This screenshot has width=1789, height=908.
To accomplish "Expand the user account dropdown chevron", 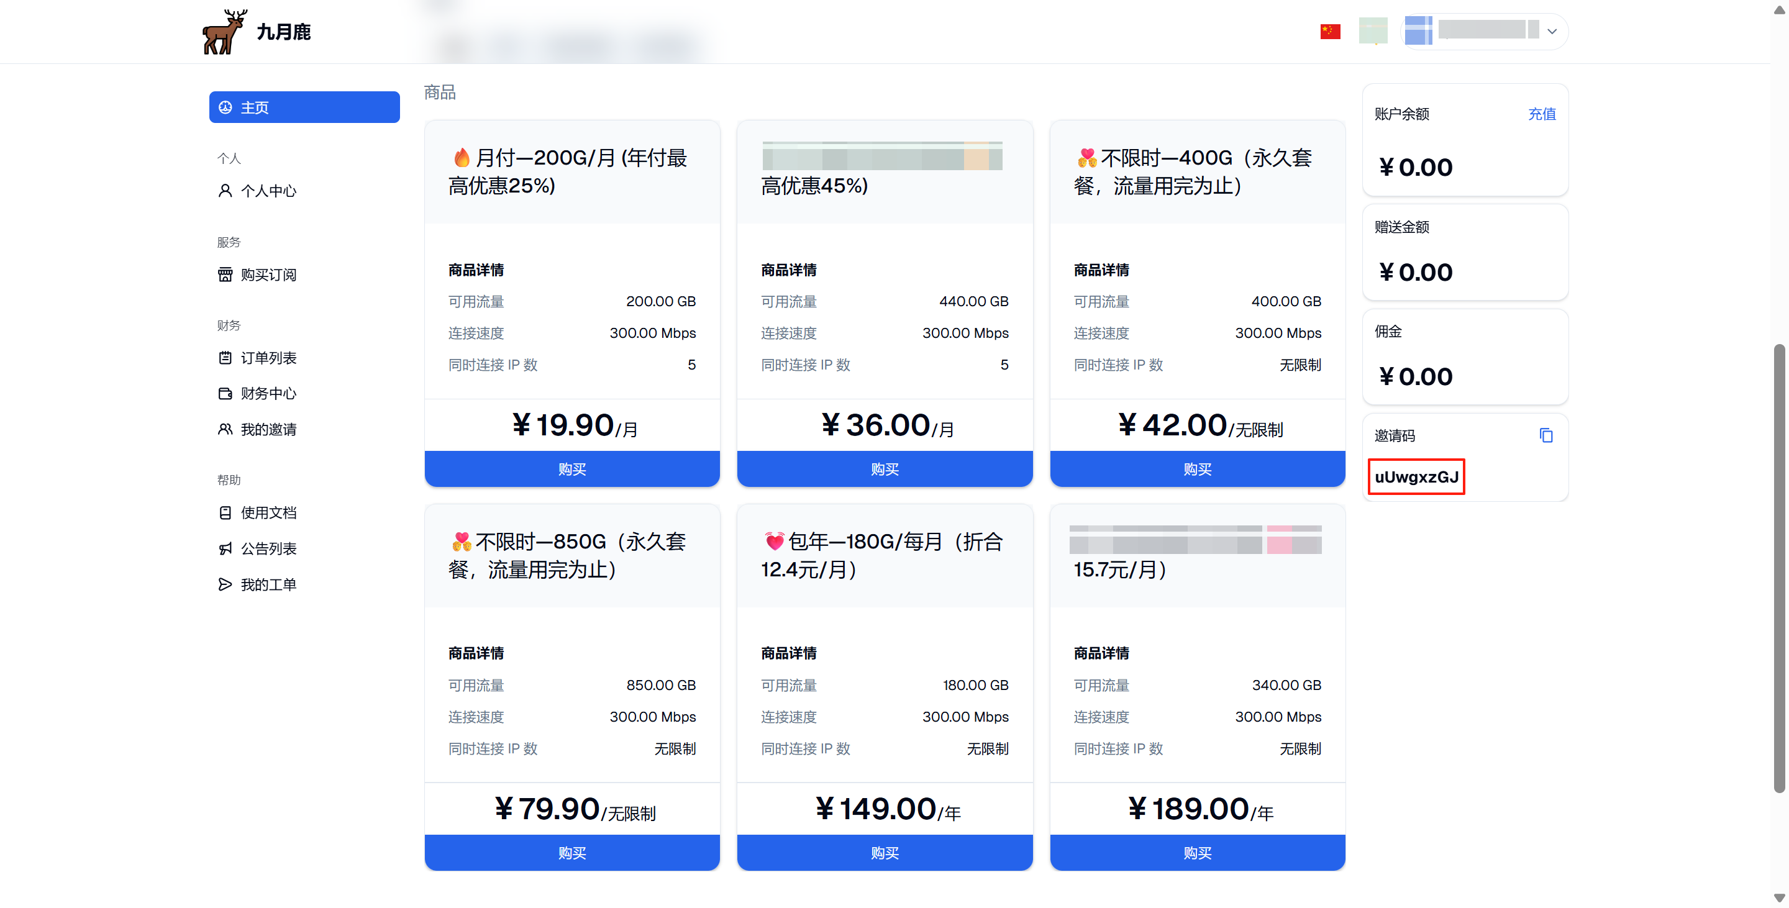I will click(1552, 32).
